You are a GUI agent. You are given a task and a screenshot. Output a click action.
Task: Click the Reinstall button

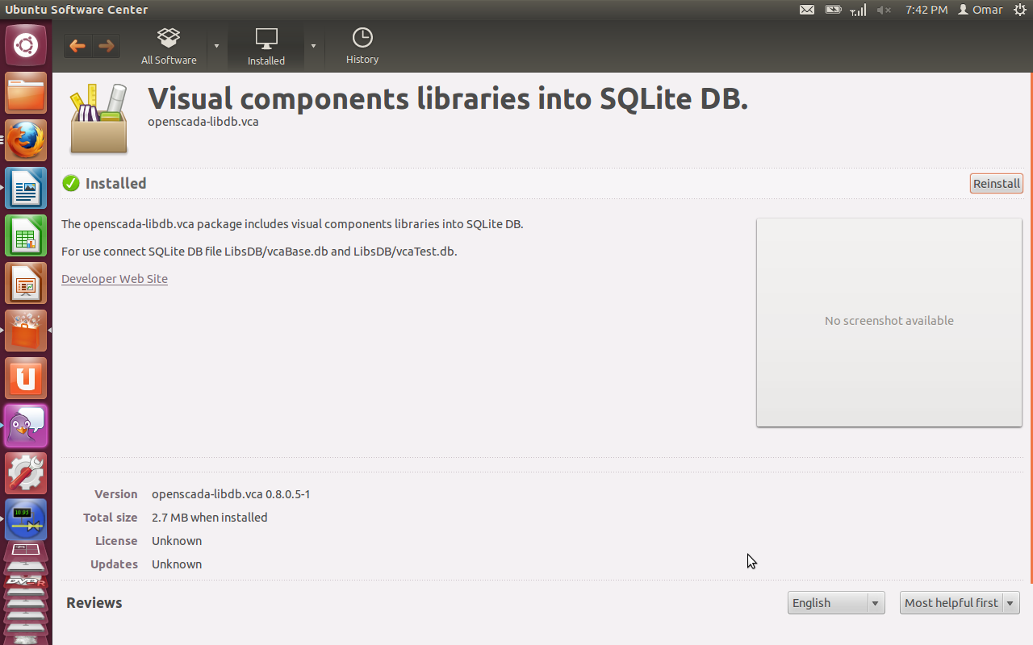click(x=996, y=184)
